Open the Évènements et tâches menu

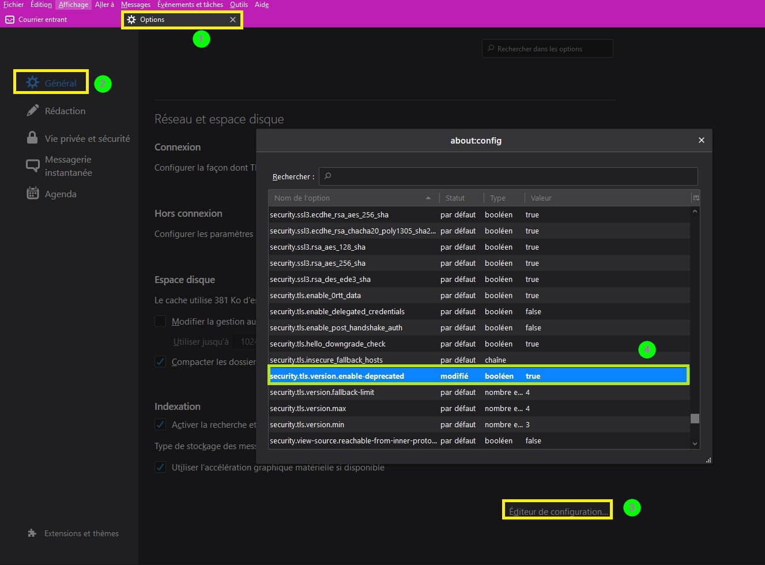[190, 5]
